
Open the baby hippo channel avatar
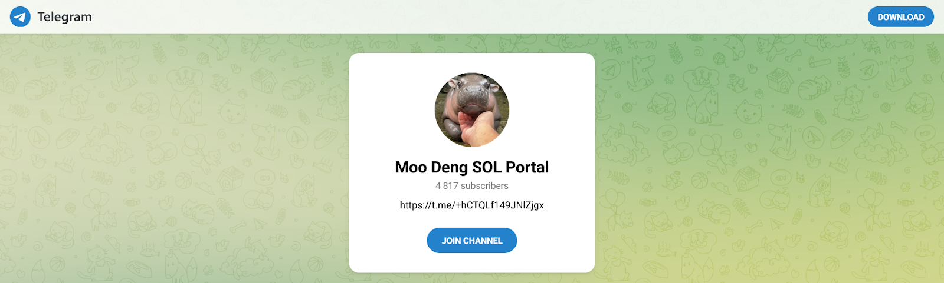click(472, 110)
